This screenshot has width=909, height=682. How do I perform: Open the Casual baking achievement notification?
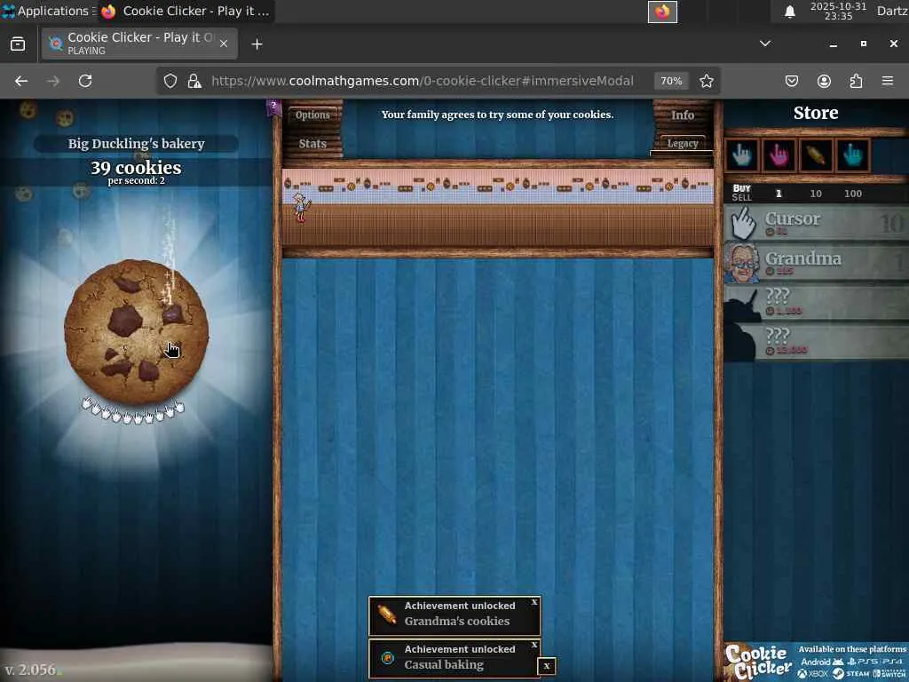[454, 659]
